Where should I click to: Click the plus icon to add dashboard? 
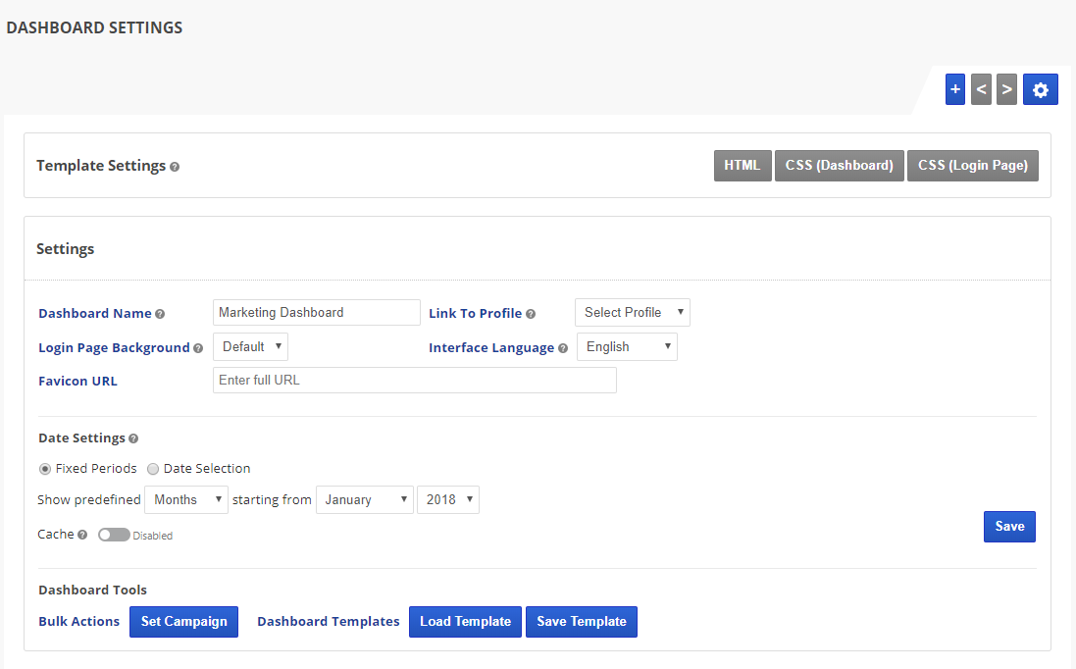pyautogui.click(x=955, y=89)
